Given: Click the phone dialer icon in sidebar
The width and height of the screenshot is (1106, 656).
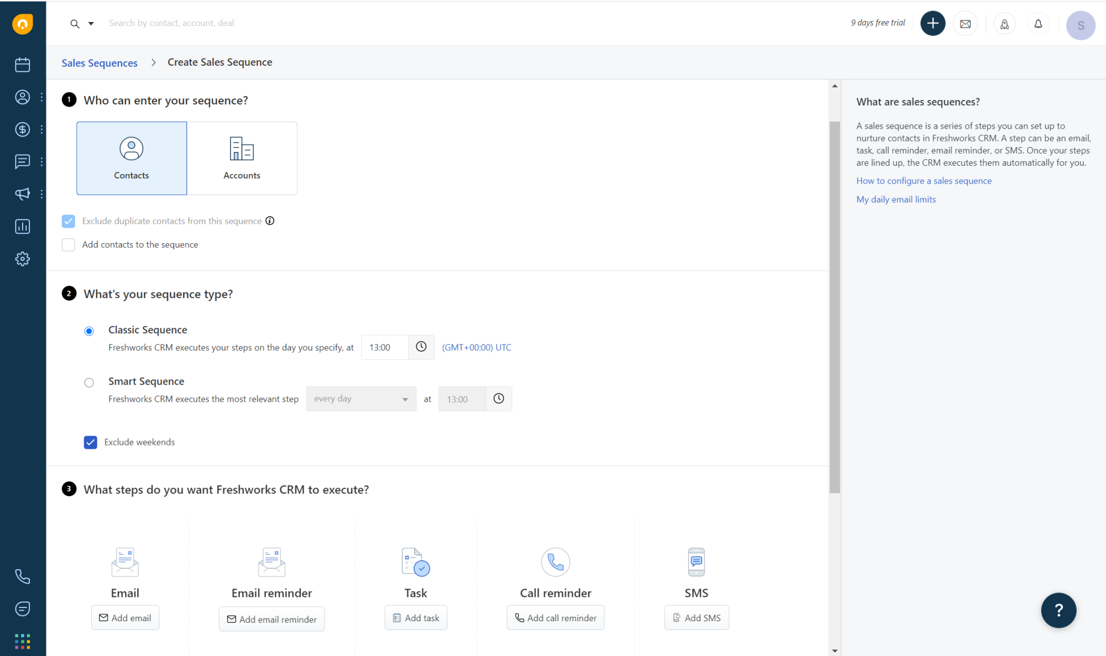Looking at the screenshot, I should point(23,576).
